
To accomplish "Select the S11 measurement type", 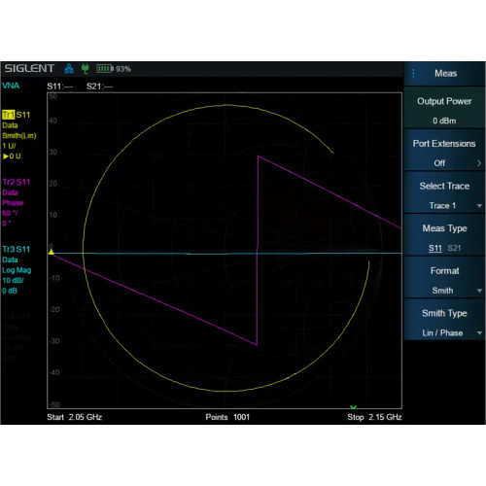I will click(435, 248).
